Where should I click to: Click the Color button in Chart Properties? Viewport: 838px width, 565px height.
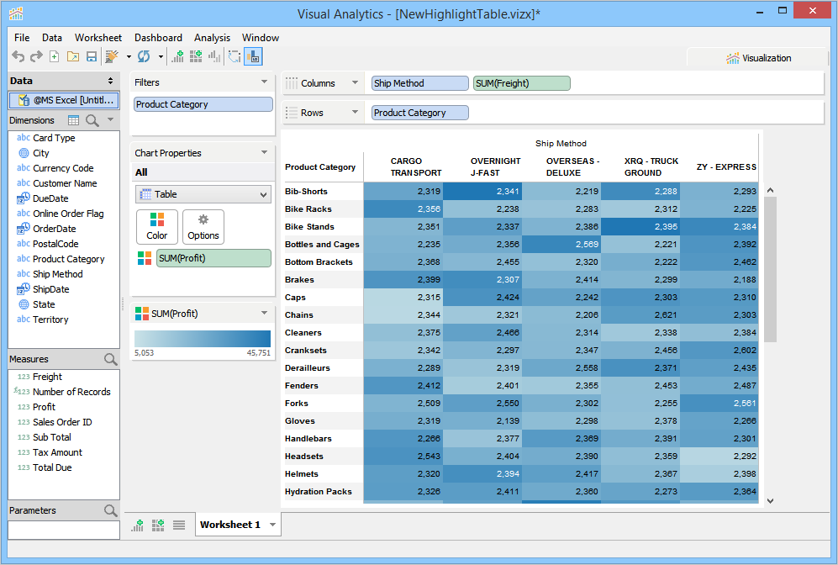[x=157, y=227]
